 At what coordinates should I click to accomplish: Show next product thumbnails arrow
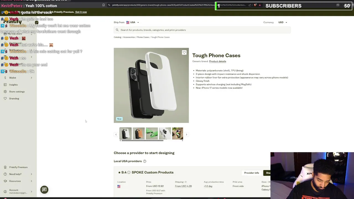tap(186, 135)
